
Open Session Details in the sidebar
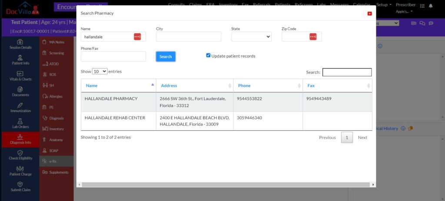click(20, 44)
